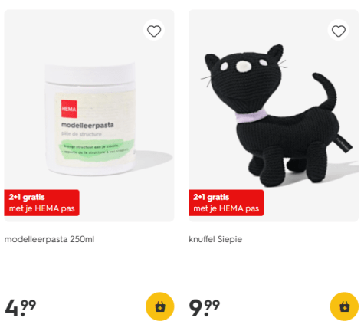The height and width of the screenshot is (331, 364).
Task: Open the modelleerpasta 250ml product title link
Action: tap(49, 239)
